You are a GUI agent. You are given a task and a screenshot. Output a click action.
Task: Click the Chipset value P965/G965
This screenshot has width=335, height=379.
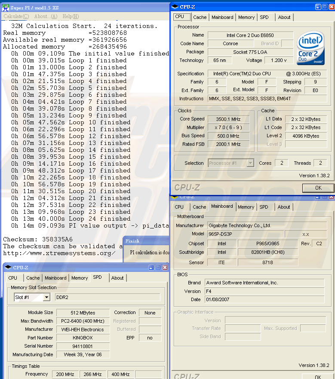coord(268,243)
